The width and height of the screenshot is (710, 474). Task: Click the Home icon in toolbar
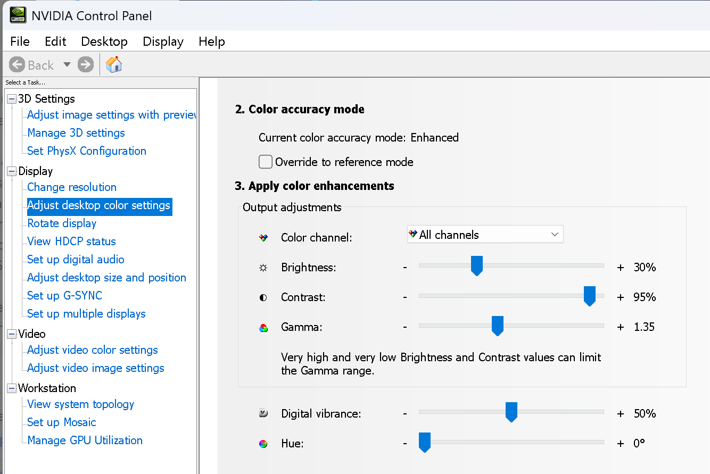114,64
